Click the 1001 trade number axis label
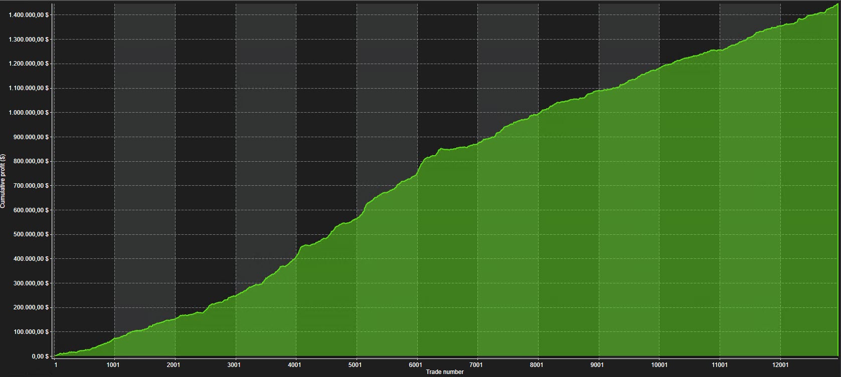Viewport: 841px width, 377px height. (x=114, y=365)
